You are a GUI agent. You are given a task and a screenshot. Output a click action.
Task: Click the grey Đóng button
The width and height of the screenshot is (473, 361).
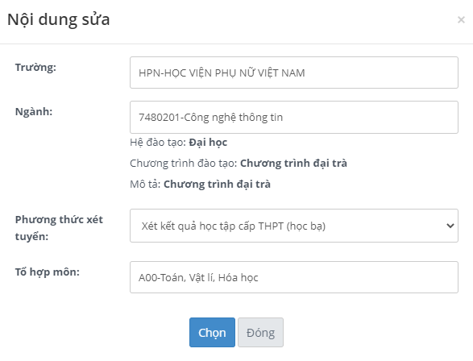click(260, 332)
